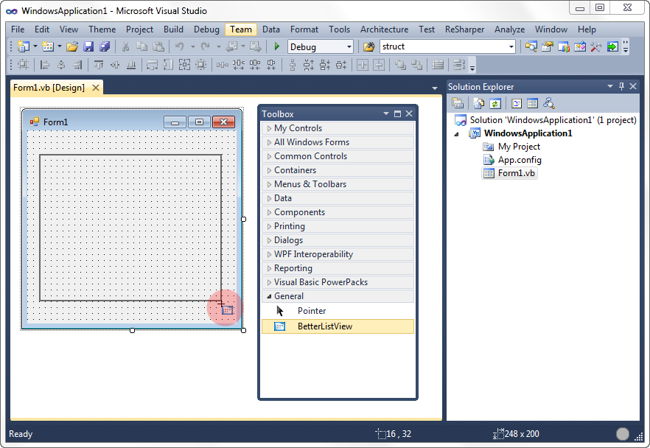Open a file with the Open File icon
650x448 pixels.
(71, 46)
